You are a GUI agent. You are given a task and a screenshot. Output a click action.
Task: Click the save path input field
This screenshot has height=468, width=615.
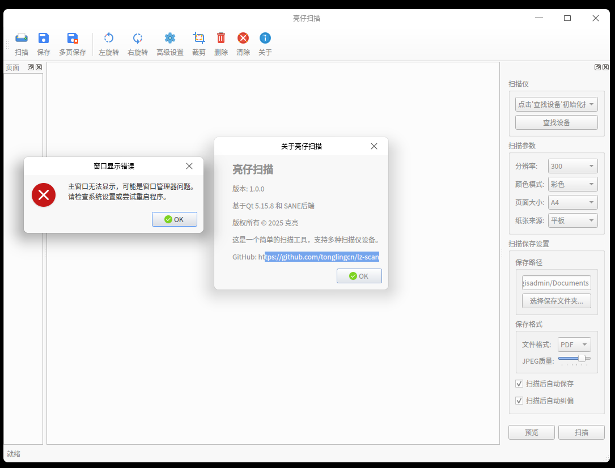pos(556,283)
